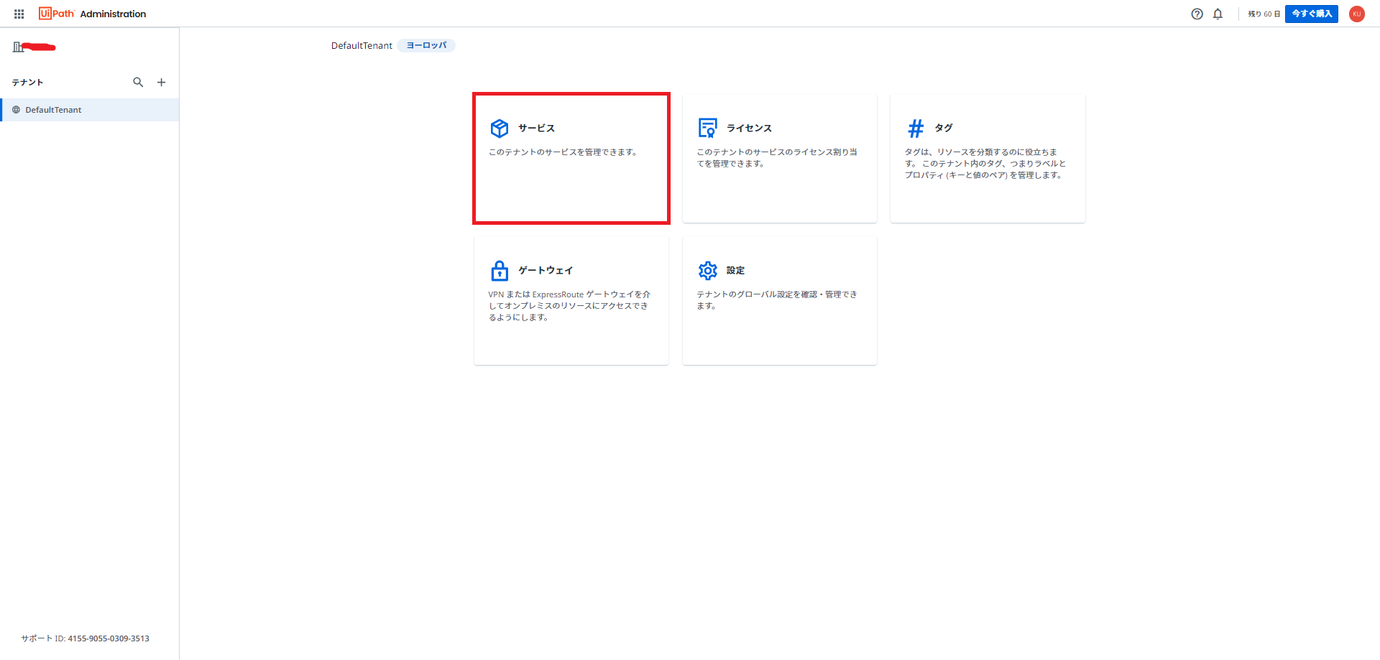This screenshot has height=660, width=1380.
Task: Click the globe icon beside DefaultTenant
Action: (x=16, y=109)
